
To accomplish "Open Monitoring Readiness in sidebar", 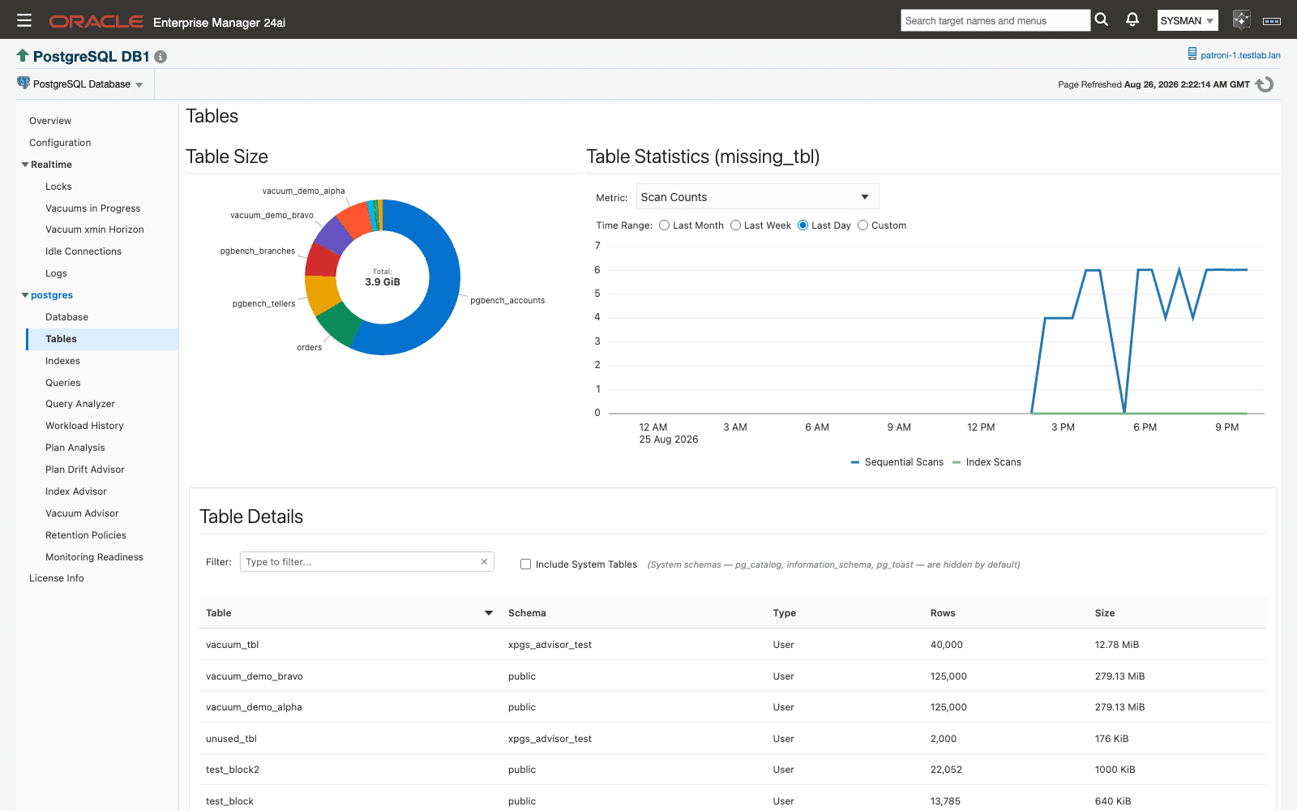I will [94, 557].
